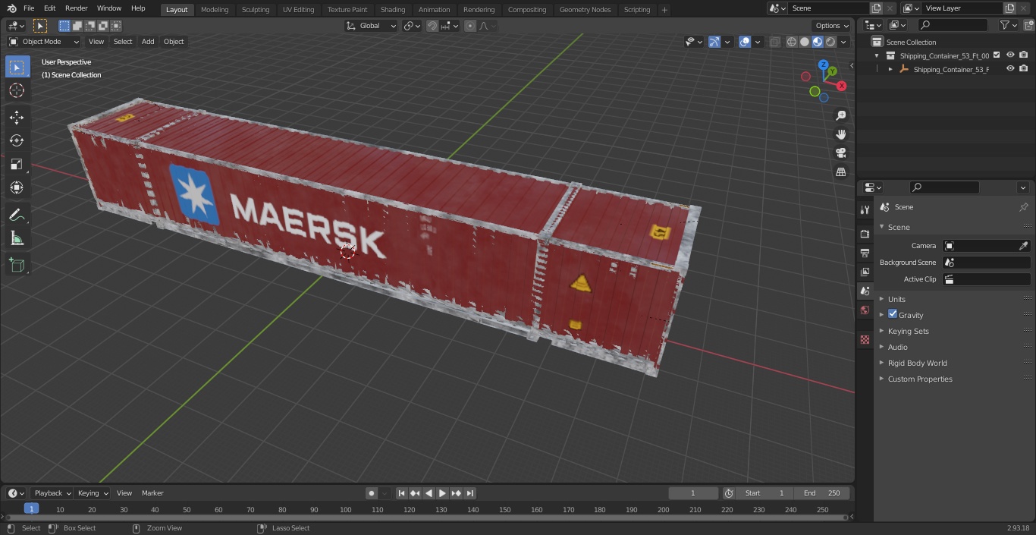Open the Options dropdown in the viewport
The width and height of the screenshot is (1036, 535).
(832, 26)
